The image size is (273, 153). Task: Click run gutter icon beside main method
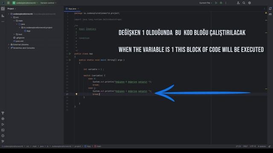click(x=70, y=60)
